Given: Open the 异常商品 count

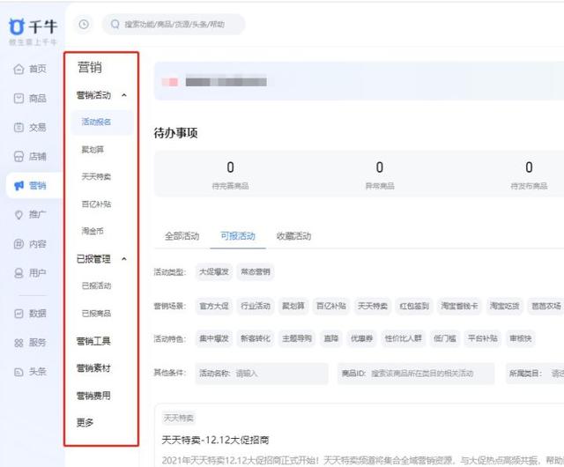Looking at the screenshot, I should 380,167.
